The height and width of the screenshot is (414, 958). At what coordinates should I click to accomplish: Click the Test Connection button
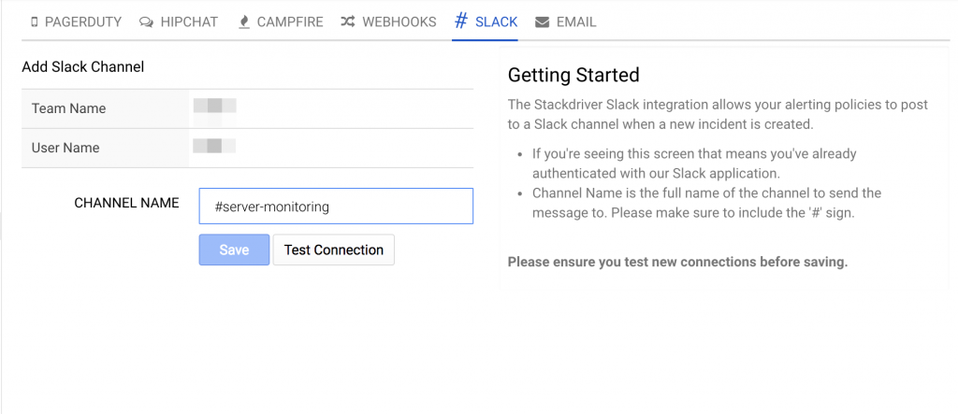pos(333,250)
